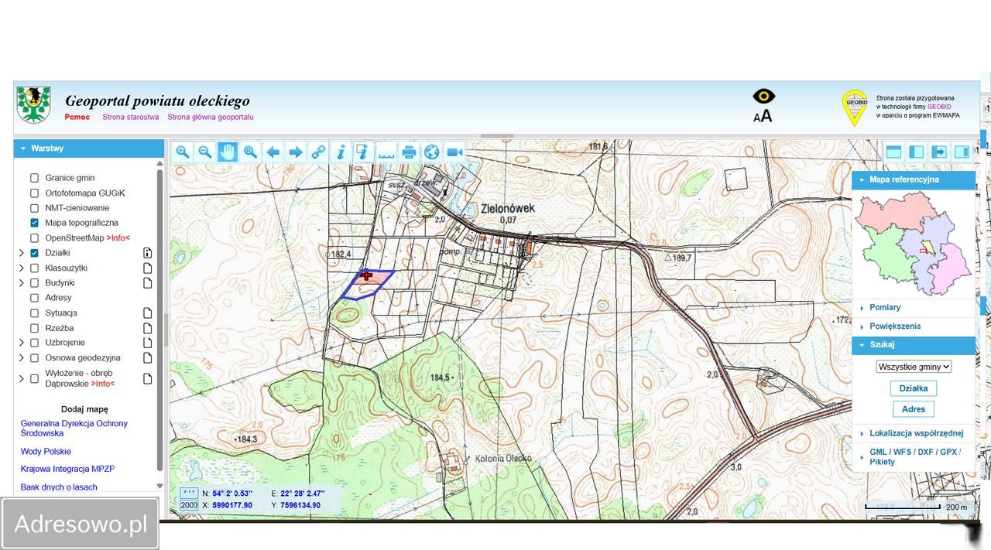This screenshot has width=991, height=550.
Task: Open the Uzbrojenie layer document icon
Action: click(x=147, y=343)
